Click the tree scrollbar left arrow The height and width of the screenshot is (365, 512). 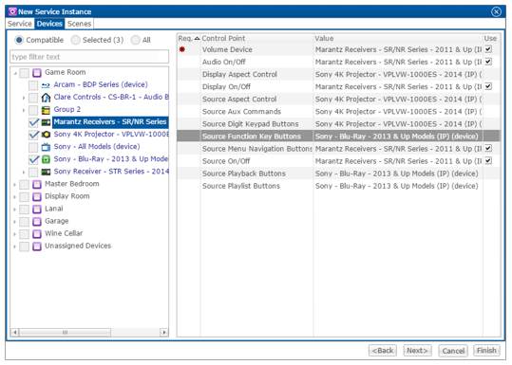click(x=14, y=333)
